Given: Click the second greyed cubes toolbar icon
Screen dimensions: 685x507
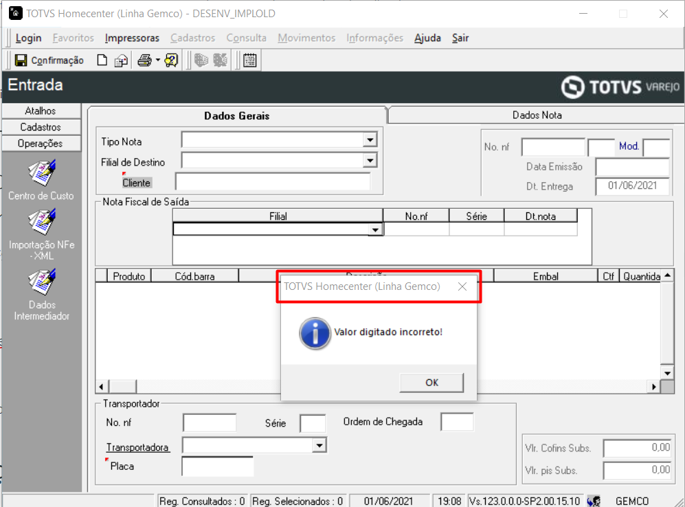Looking at the screenshot, I should point(220,60).
